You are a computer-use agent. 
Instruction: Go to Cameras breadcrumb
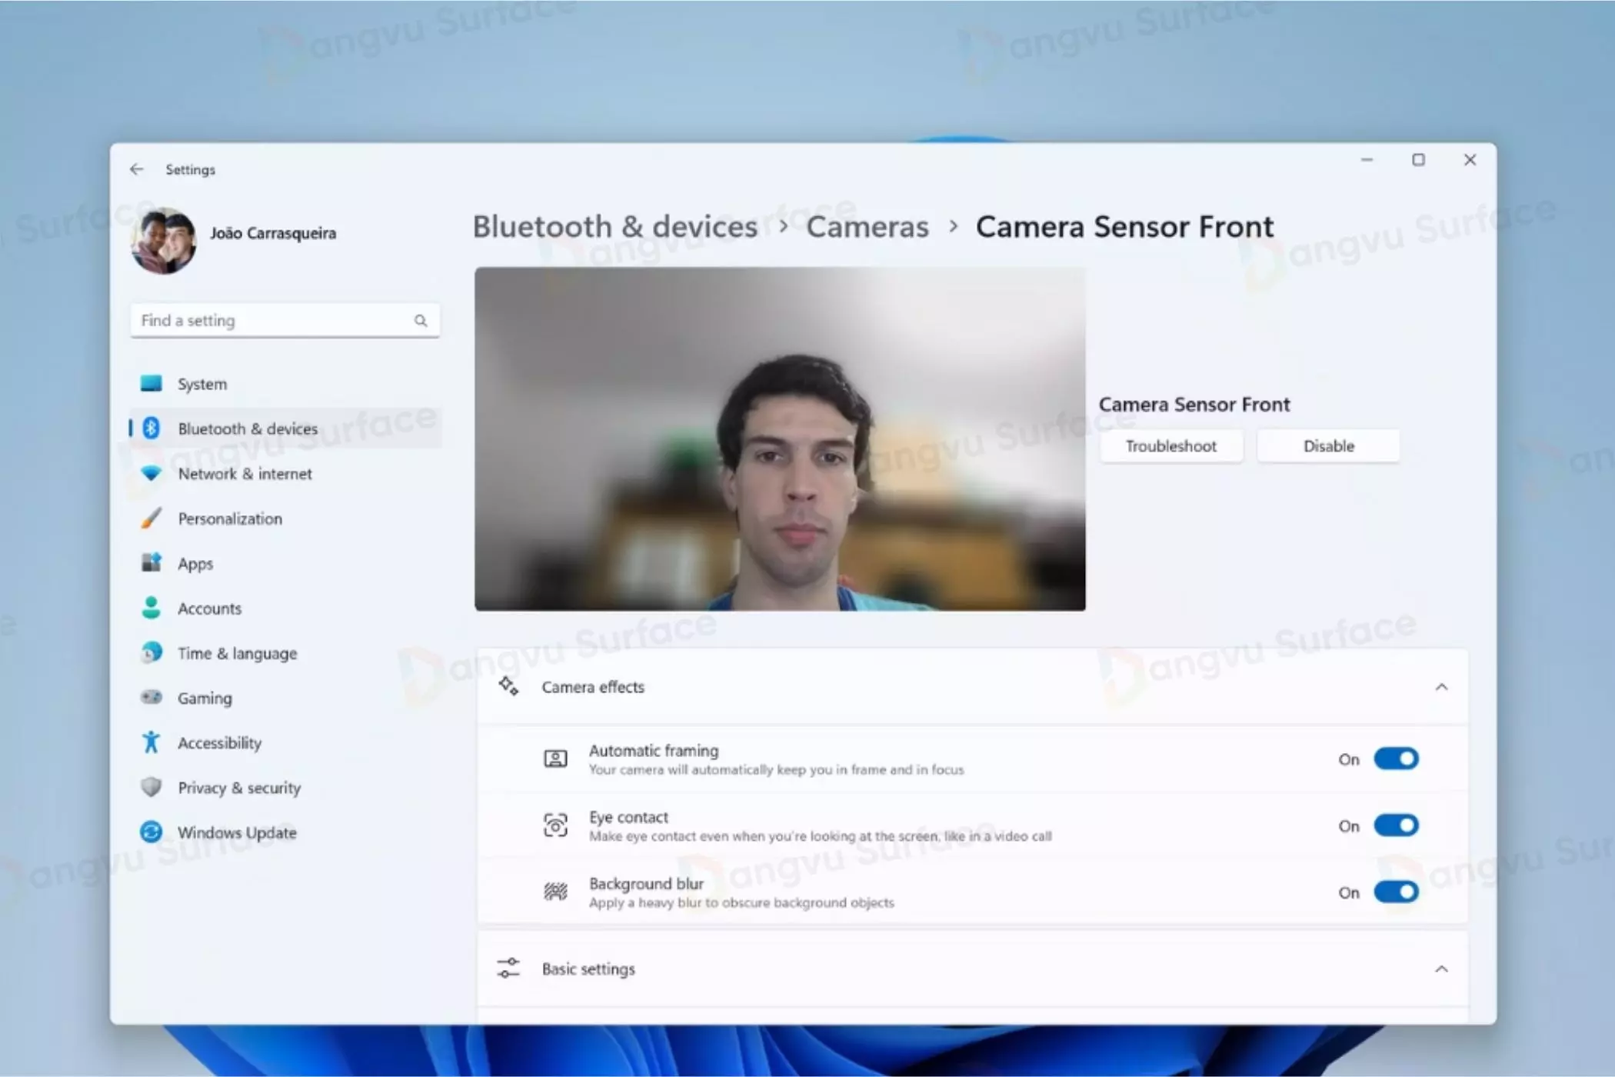pos(867,226)
